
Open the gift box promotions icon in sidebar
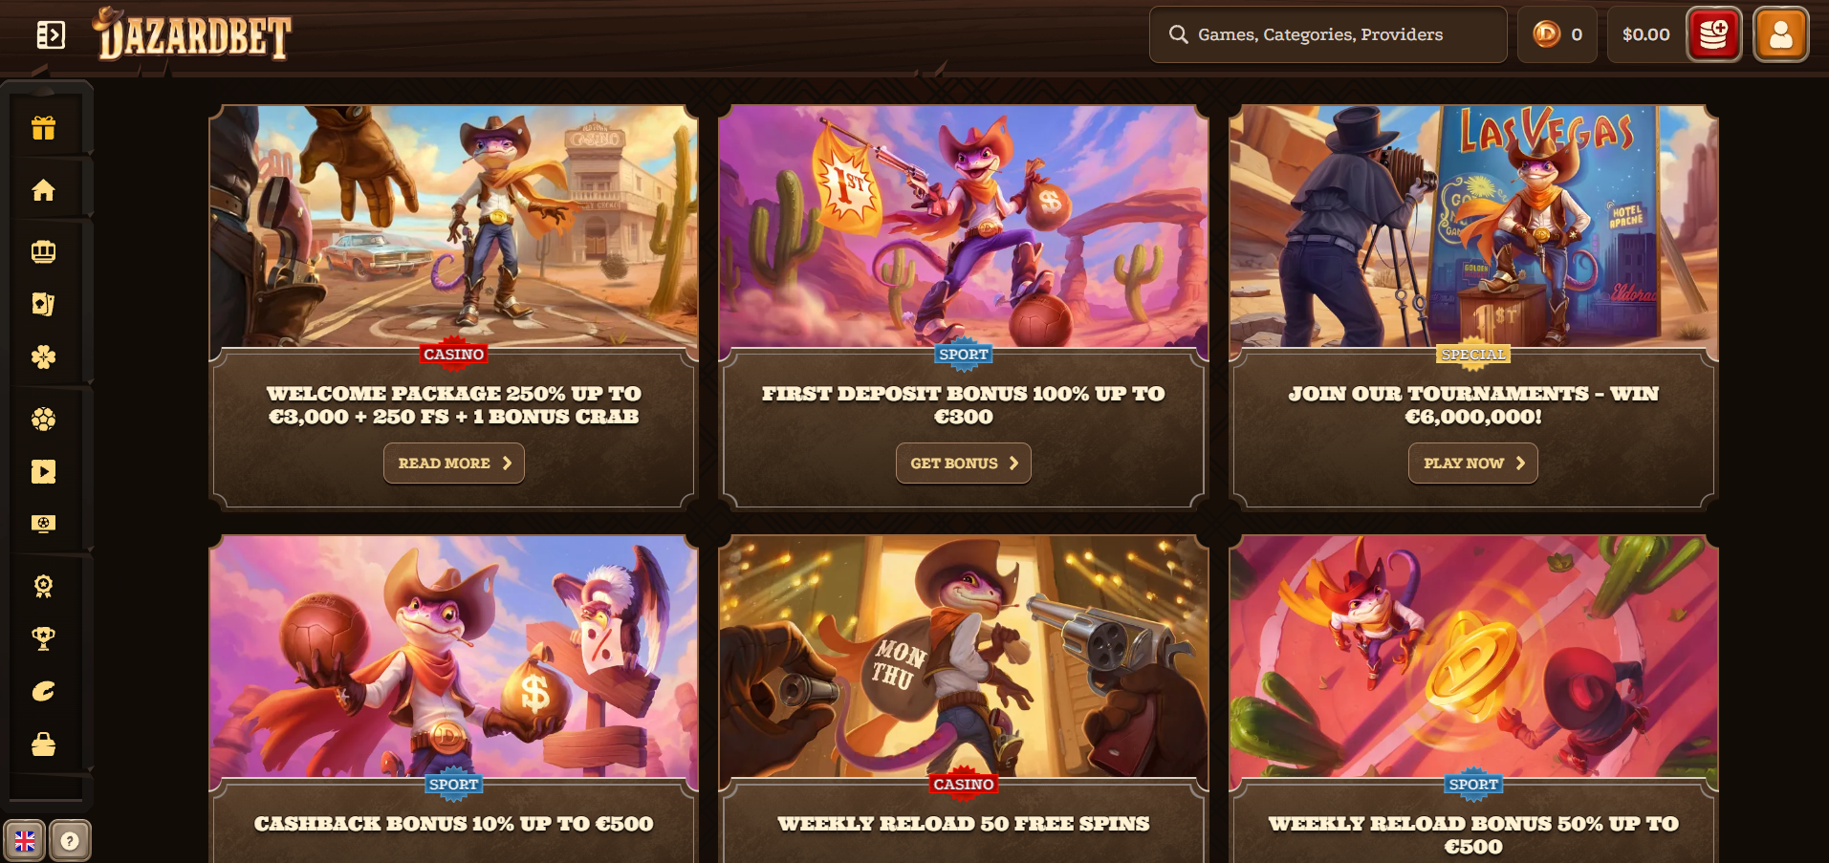coord(43,128)
